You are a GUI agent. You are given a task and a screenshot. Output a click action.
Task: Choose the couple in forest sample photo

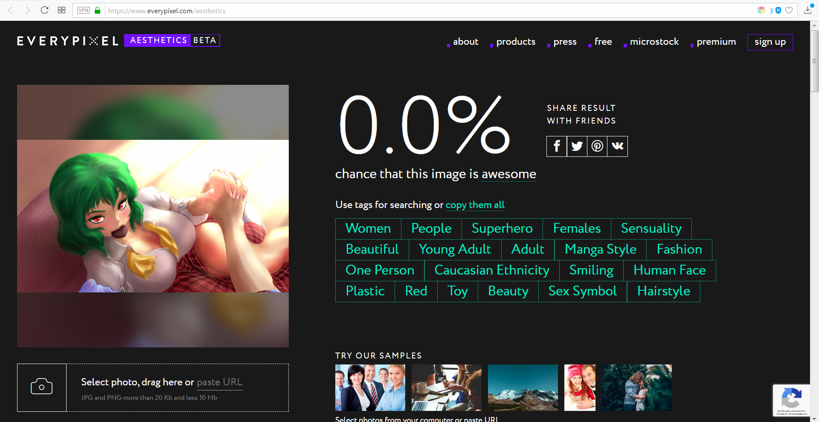coord(637,387)
